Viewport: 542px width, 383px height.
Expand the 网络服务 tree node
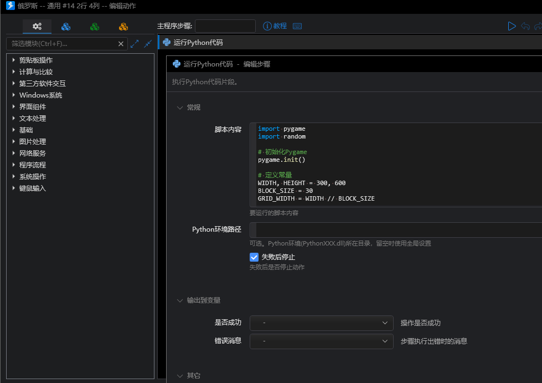pos(13,153)
